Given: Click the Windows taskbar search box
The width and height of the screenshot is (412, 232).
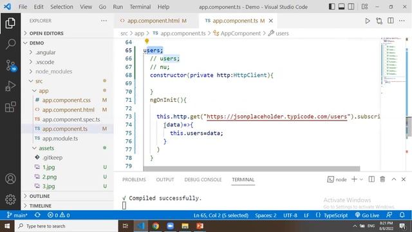Looking at the screenshot, I should (67, 226).
